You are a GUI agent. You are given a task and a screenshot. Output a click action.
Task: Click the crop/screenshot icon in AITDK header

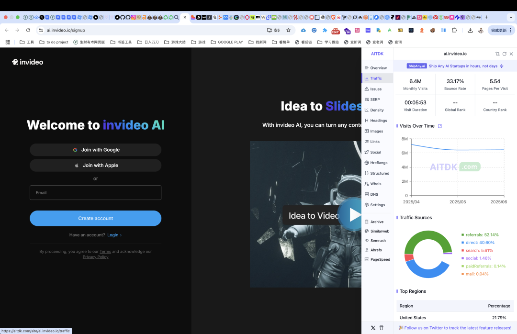[x=497, y=54]
